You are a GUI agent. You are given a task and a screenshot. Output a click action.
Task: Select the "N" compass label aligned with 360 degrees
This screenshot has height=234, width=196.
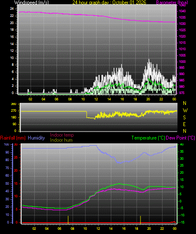tap(185, 103)
